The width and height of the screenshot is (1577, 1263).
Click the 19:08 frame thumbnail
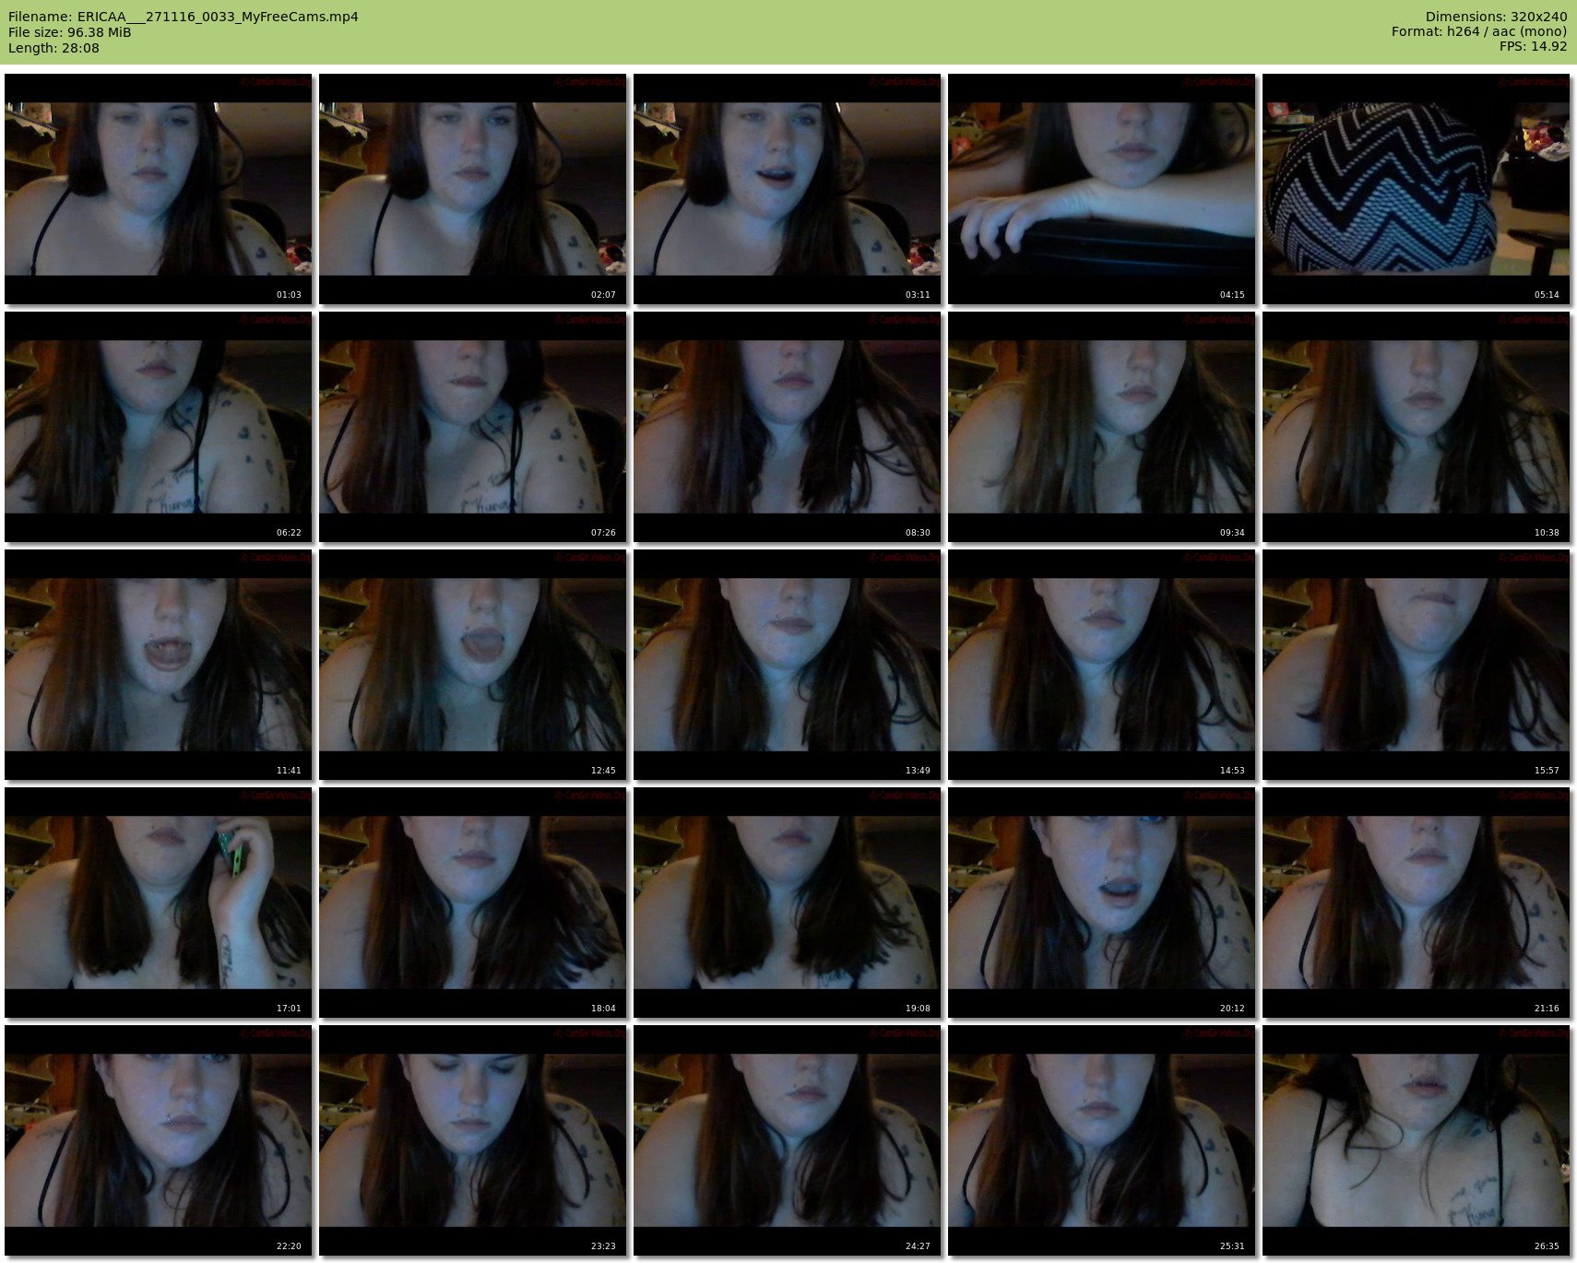pos(787,903)
